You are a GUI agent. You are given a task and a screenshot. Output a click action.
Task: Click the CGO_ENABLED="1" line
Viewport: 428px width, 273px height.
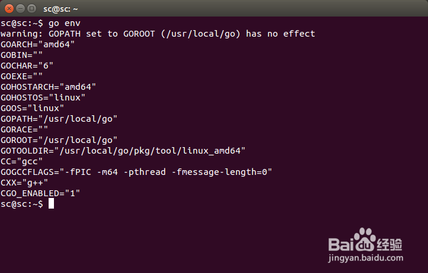(x=40, y=193)
